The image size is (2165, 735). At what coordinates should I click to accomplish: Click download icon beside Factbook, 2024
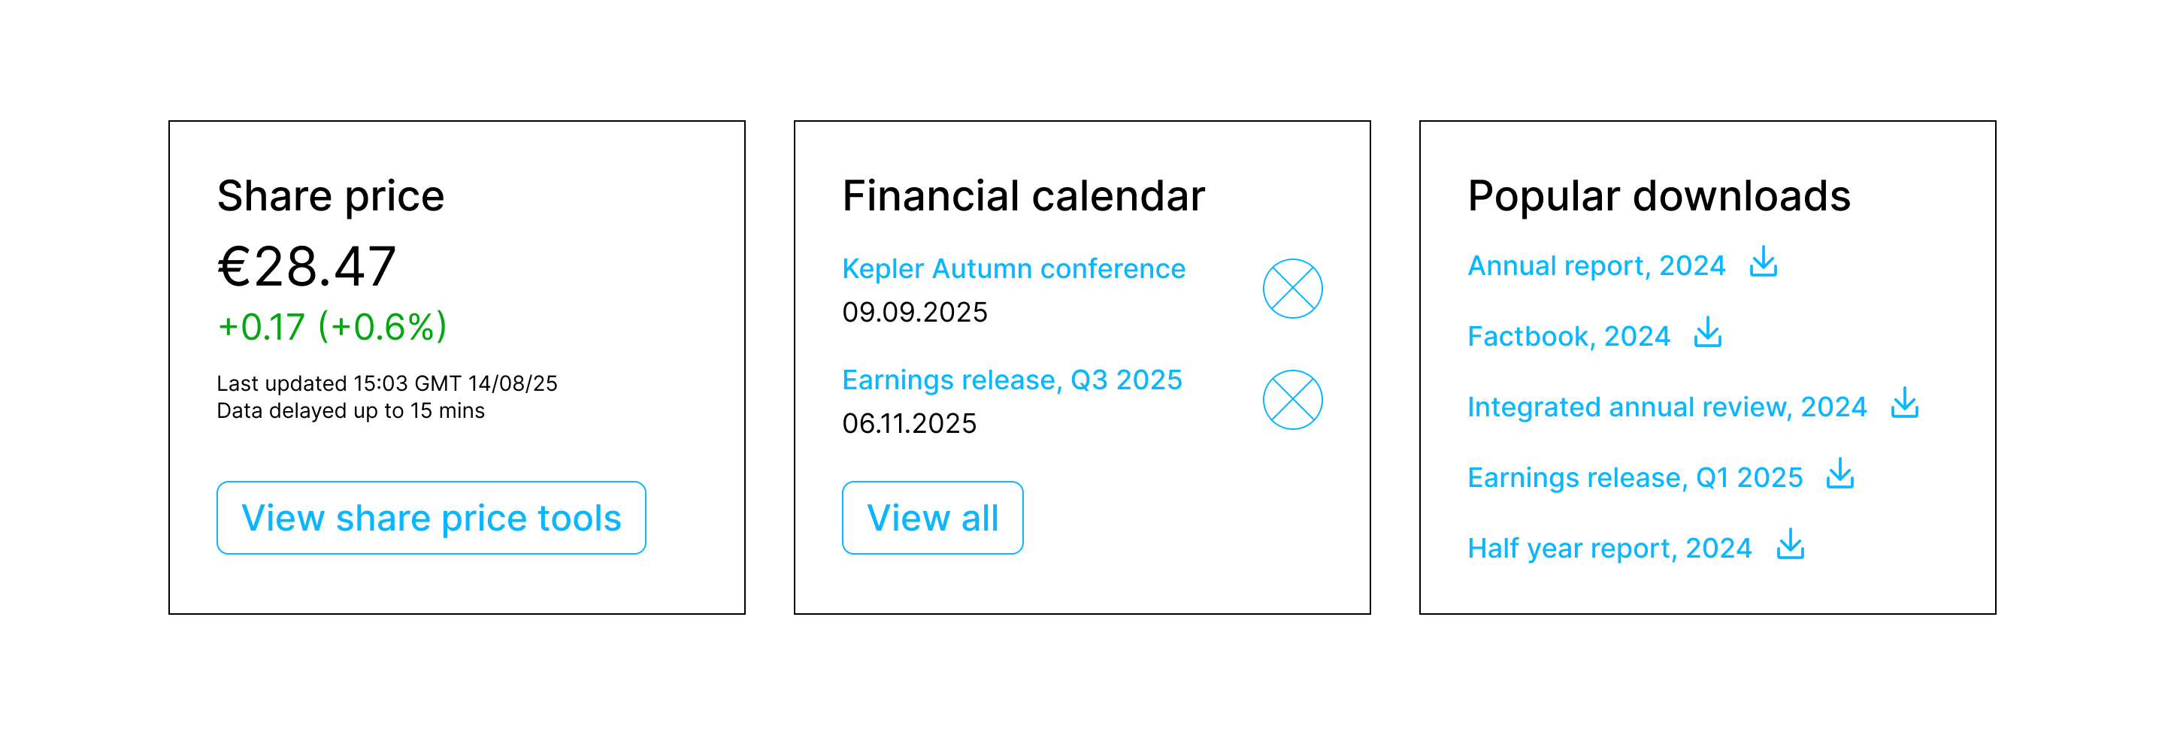click(x=1708, y=333)
